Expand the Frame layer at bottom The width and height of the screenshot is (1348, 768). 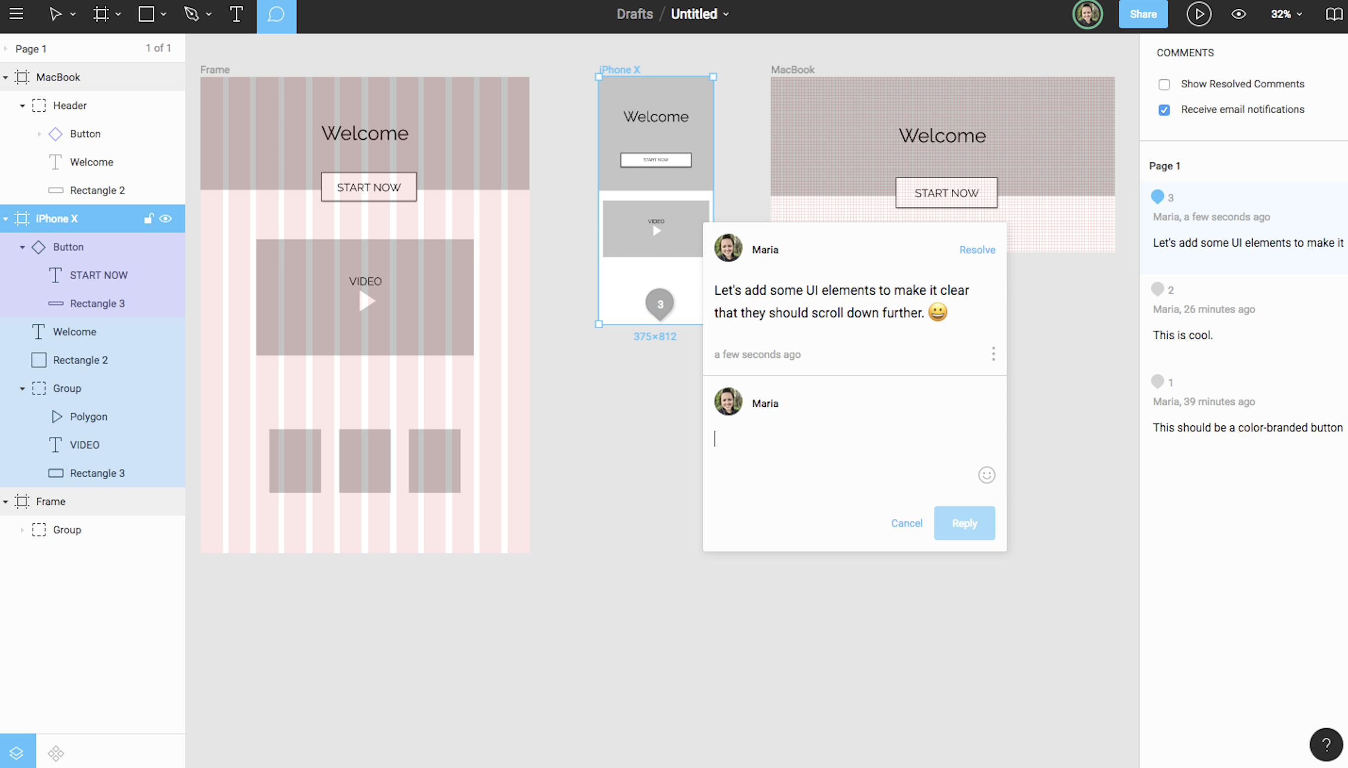(6, 501)
